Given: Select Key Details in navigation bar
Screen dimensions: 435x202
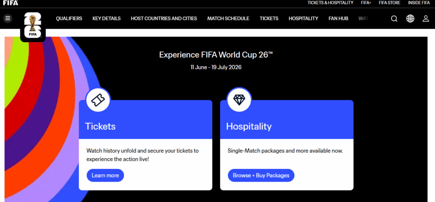Looking at the screenshot, I should pos(107,18).
